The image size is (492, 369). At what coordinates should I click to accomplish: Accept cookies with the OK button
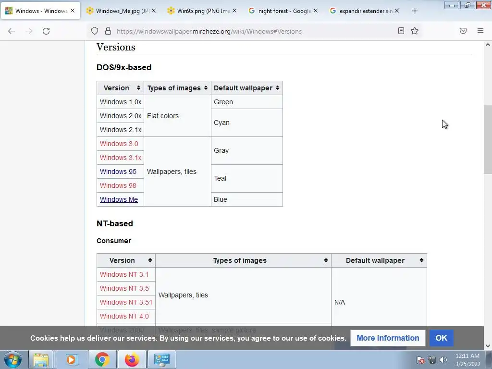click(x=441, y=338)
